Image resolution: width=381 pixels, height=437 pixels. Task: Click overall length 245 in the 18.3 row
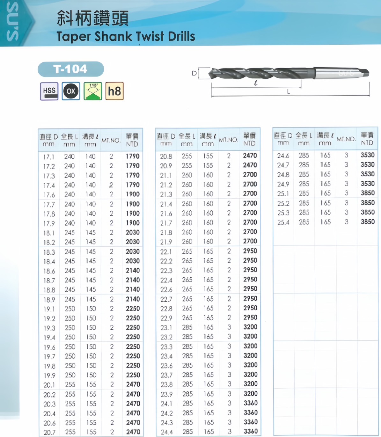[70, 251]
